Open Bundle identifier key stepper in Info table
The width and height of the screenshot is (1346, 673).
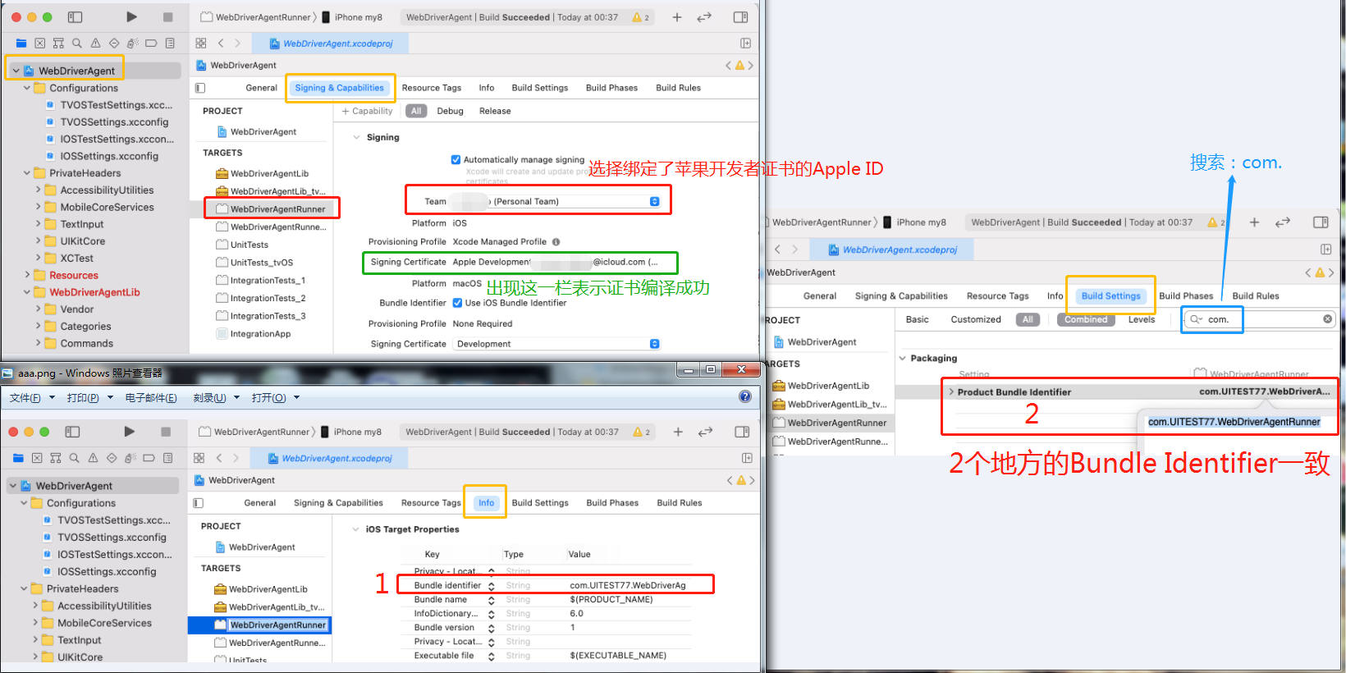(x=492, y=586)
